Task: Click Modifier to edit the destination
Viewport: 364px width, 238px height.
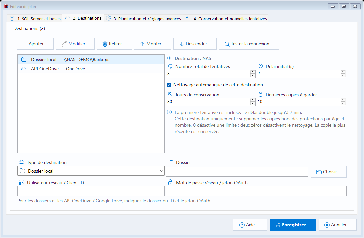Action: (75, 44)
